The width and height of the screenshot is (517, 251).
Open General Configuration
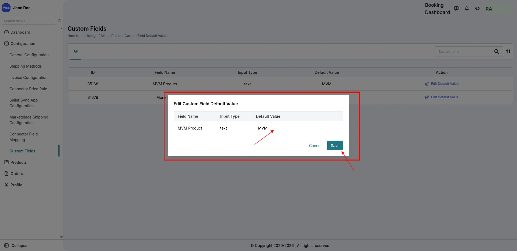pos(29,55)
